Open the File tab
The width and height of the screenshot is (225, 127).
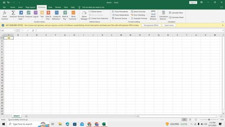4,7
